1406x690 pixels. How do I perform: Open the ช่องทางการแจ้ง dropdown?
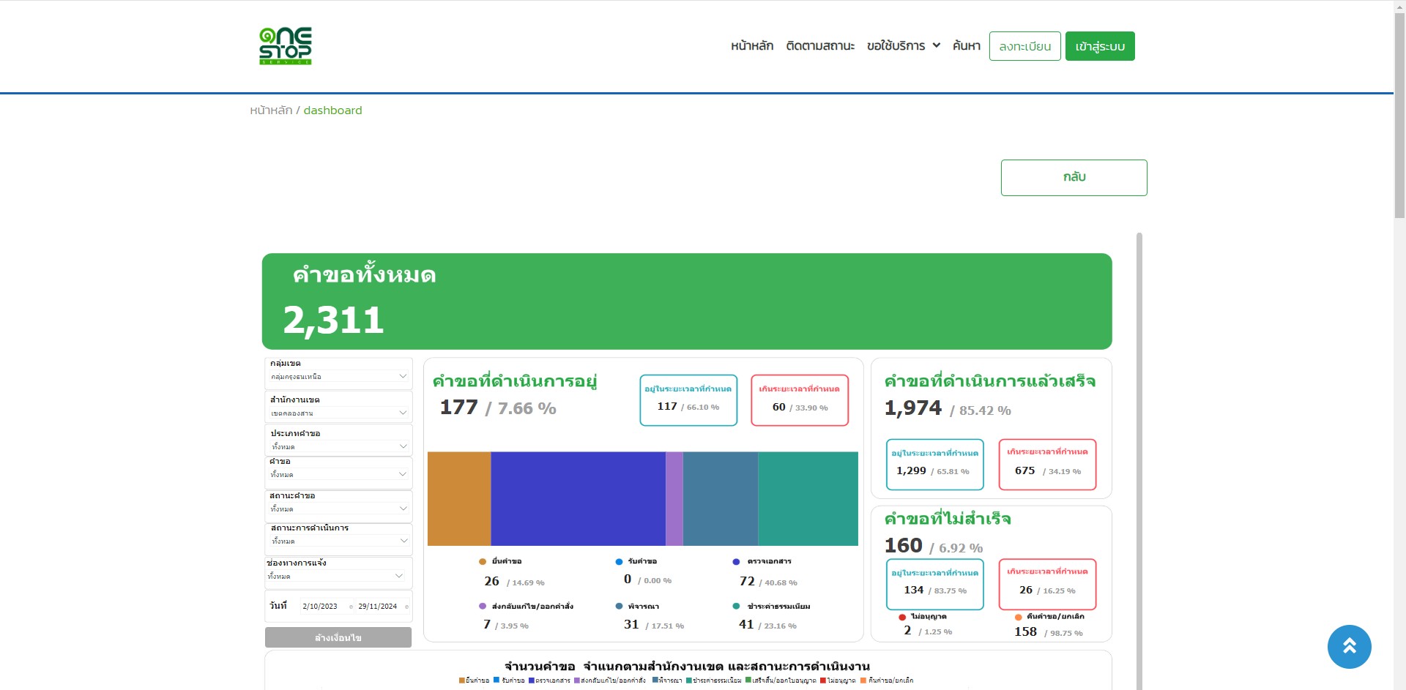pos(335,576)
